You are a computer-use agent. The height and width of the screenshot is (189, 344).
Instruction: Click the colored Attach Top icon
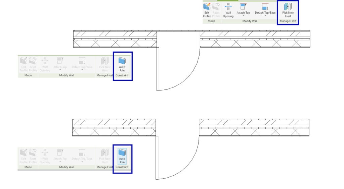(243, 7)
